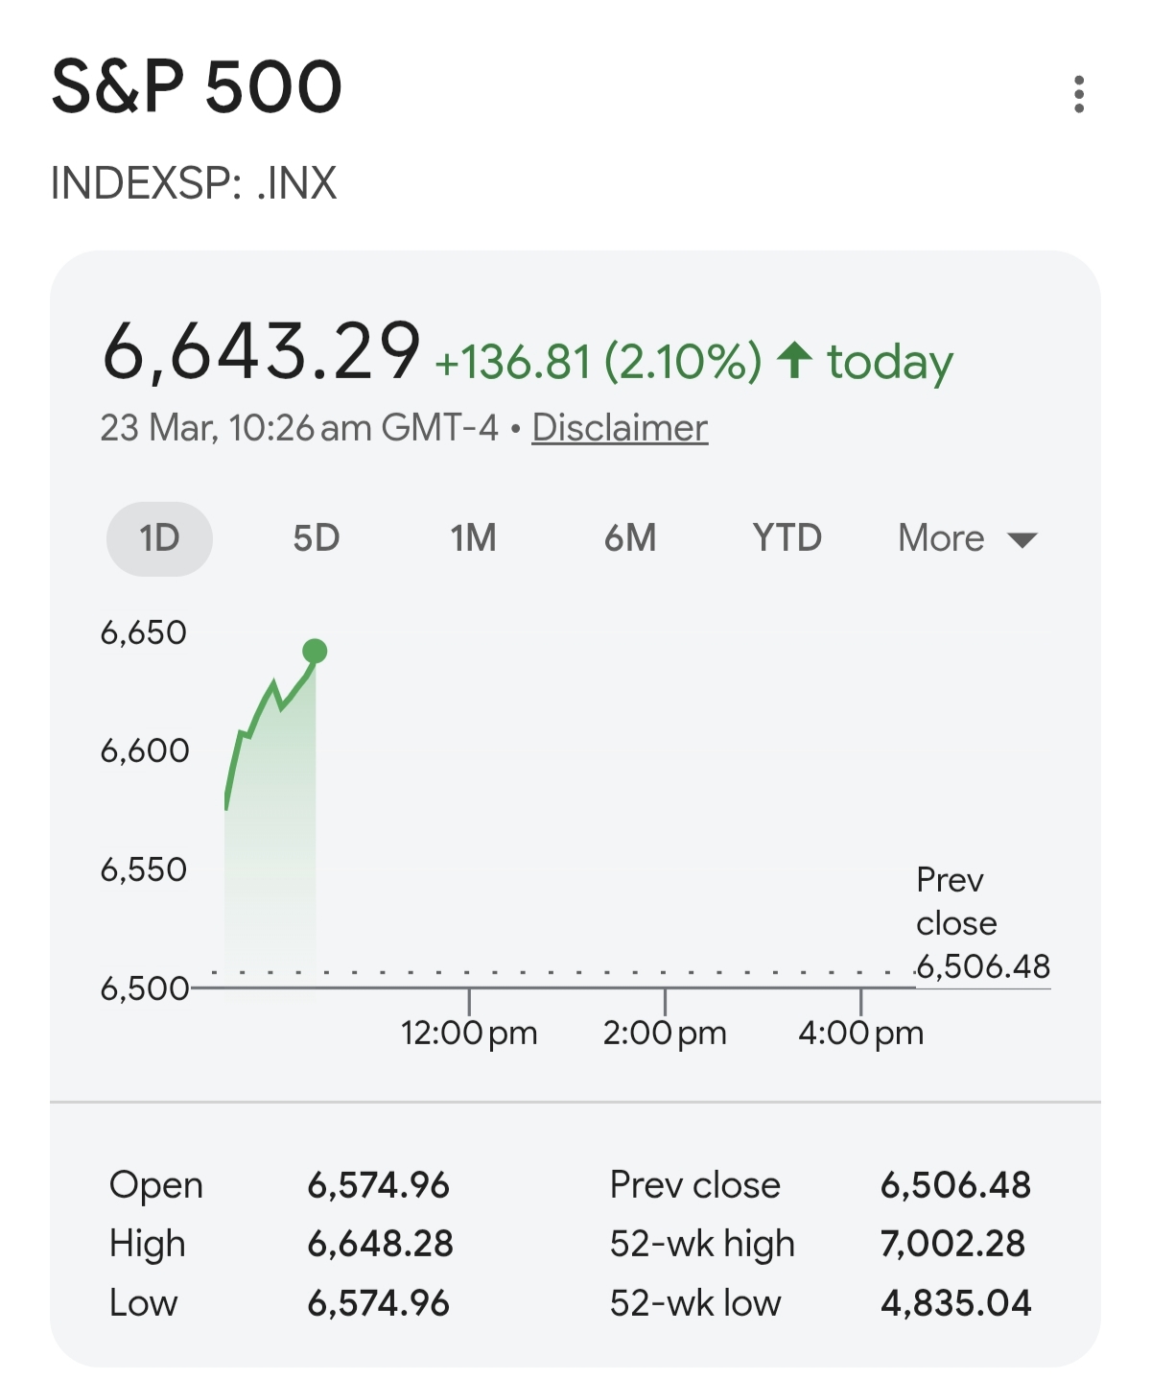The width and height of the screenshot is (1151, 1381).
Task: Click the S&P 500 title
Action: (197, 86)
